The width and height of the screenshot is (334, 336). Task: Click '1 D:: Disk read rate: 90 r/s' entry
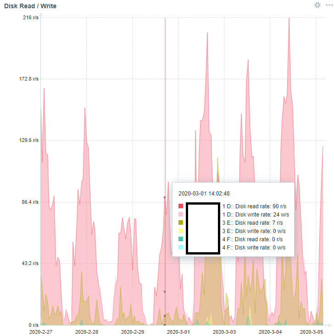254,206
